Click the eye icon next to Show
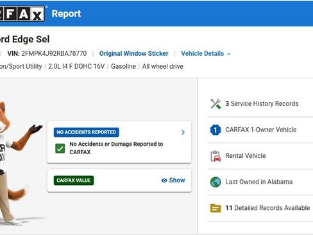 pos(164,180)
